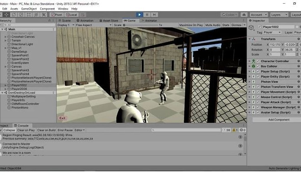Image resolution: width=301 pixels, height=179 pixels.
Task: Open the Collab dropdown
Action: point(229,15)
